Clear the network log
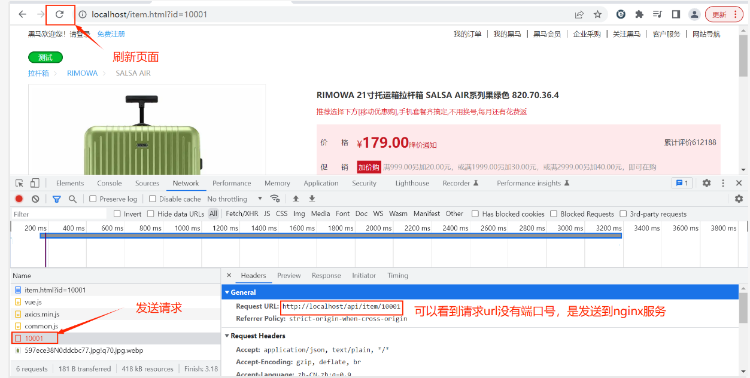 pos(35,199)
